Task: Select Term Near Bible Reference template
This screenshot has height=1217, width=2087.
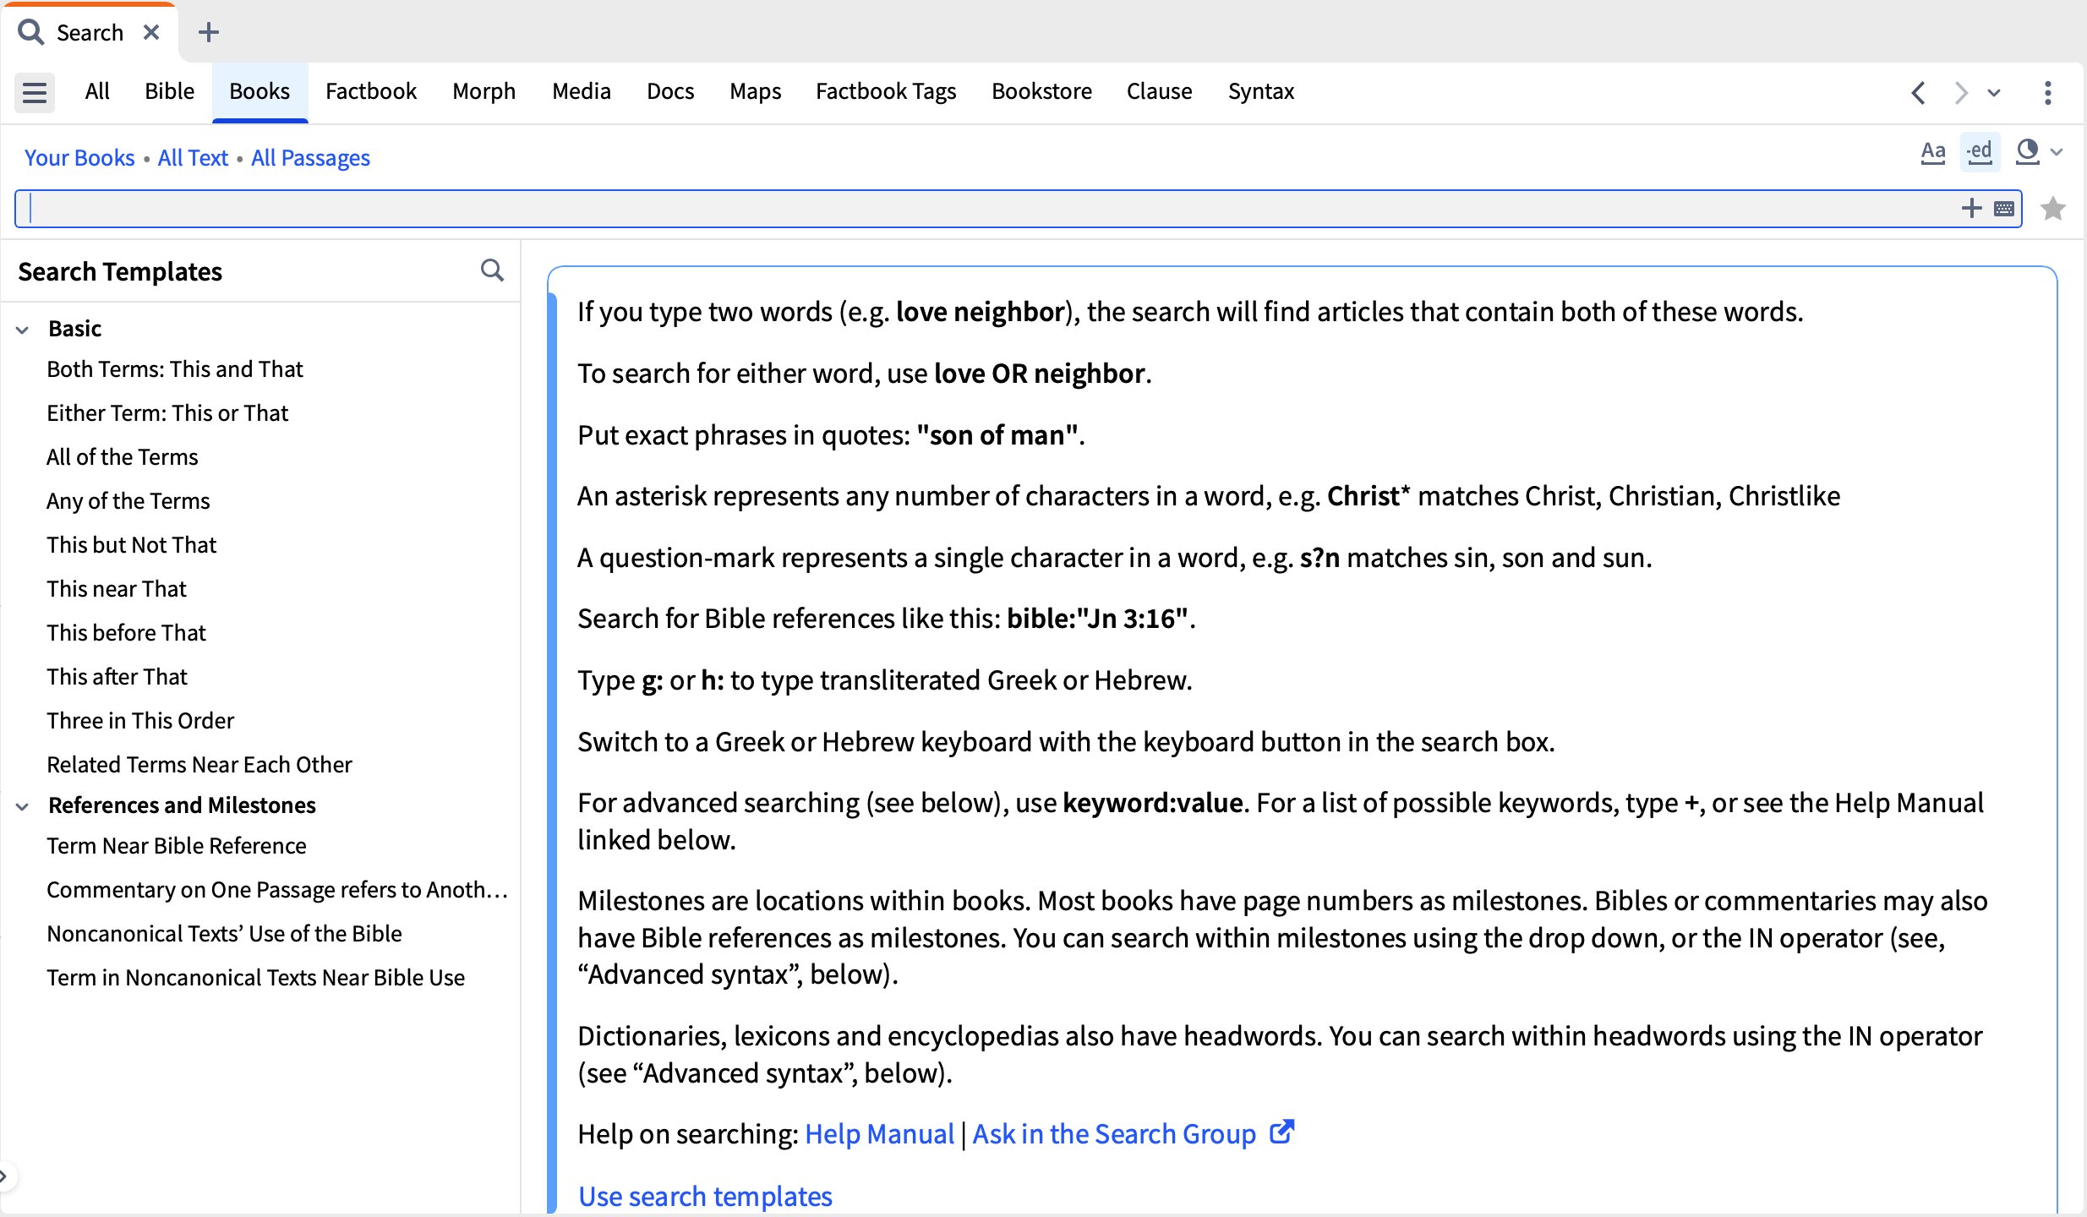Action: (x=177, y=846)
